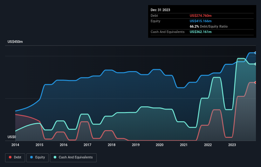Click the US$450m y-axis label
Image resolution: width=261 pixels, height=167 pixels.
point(15,42)
